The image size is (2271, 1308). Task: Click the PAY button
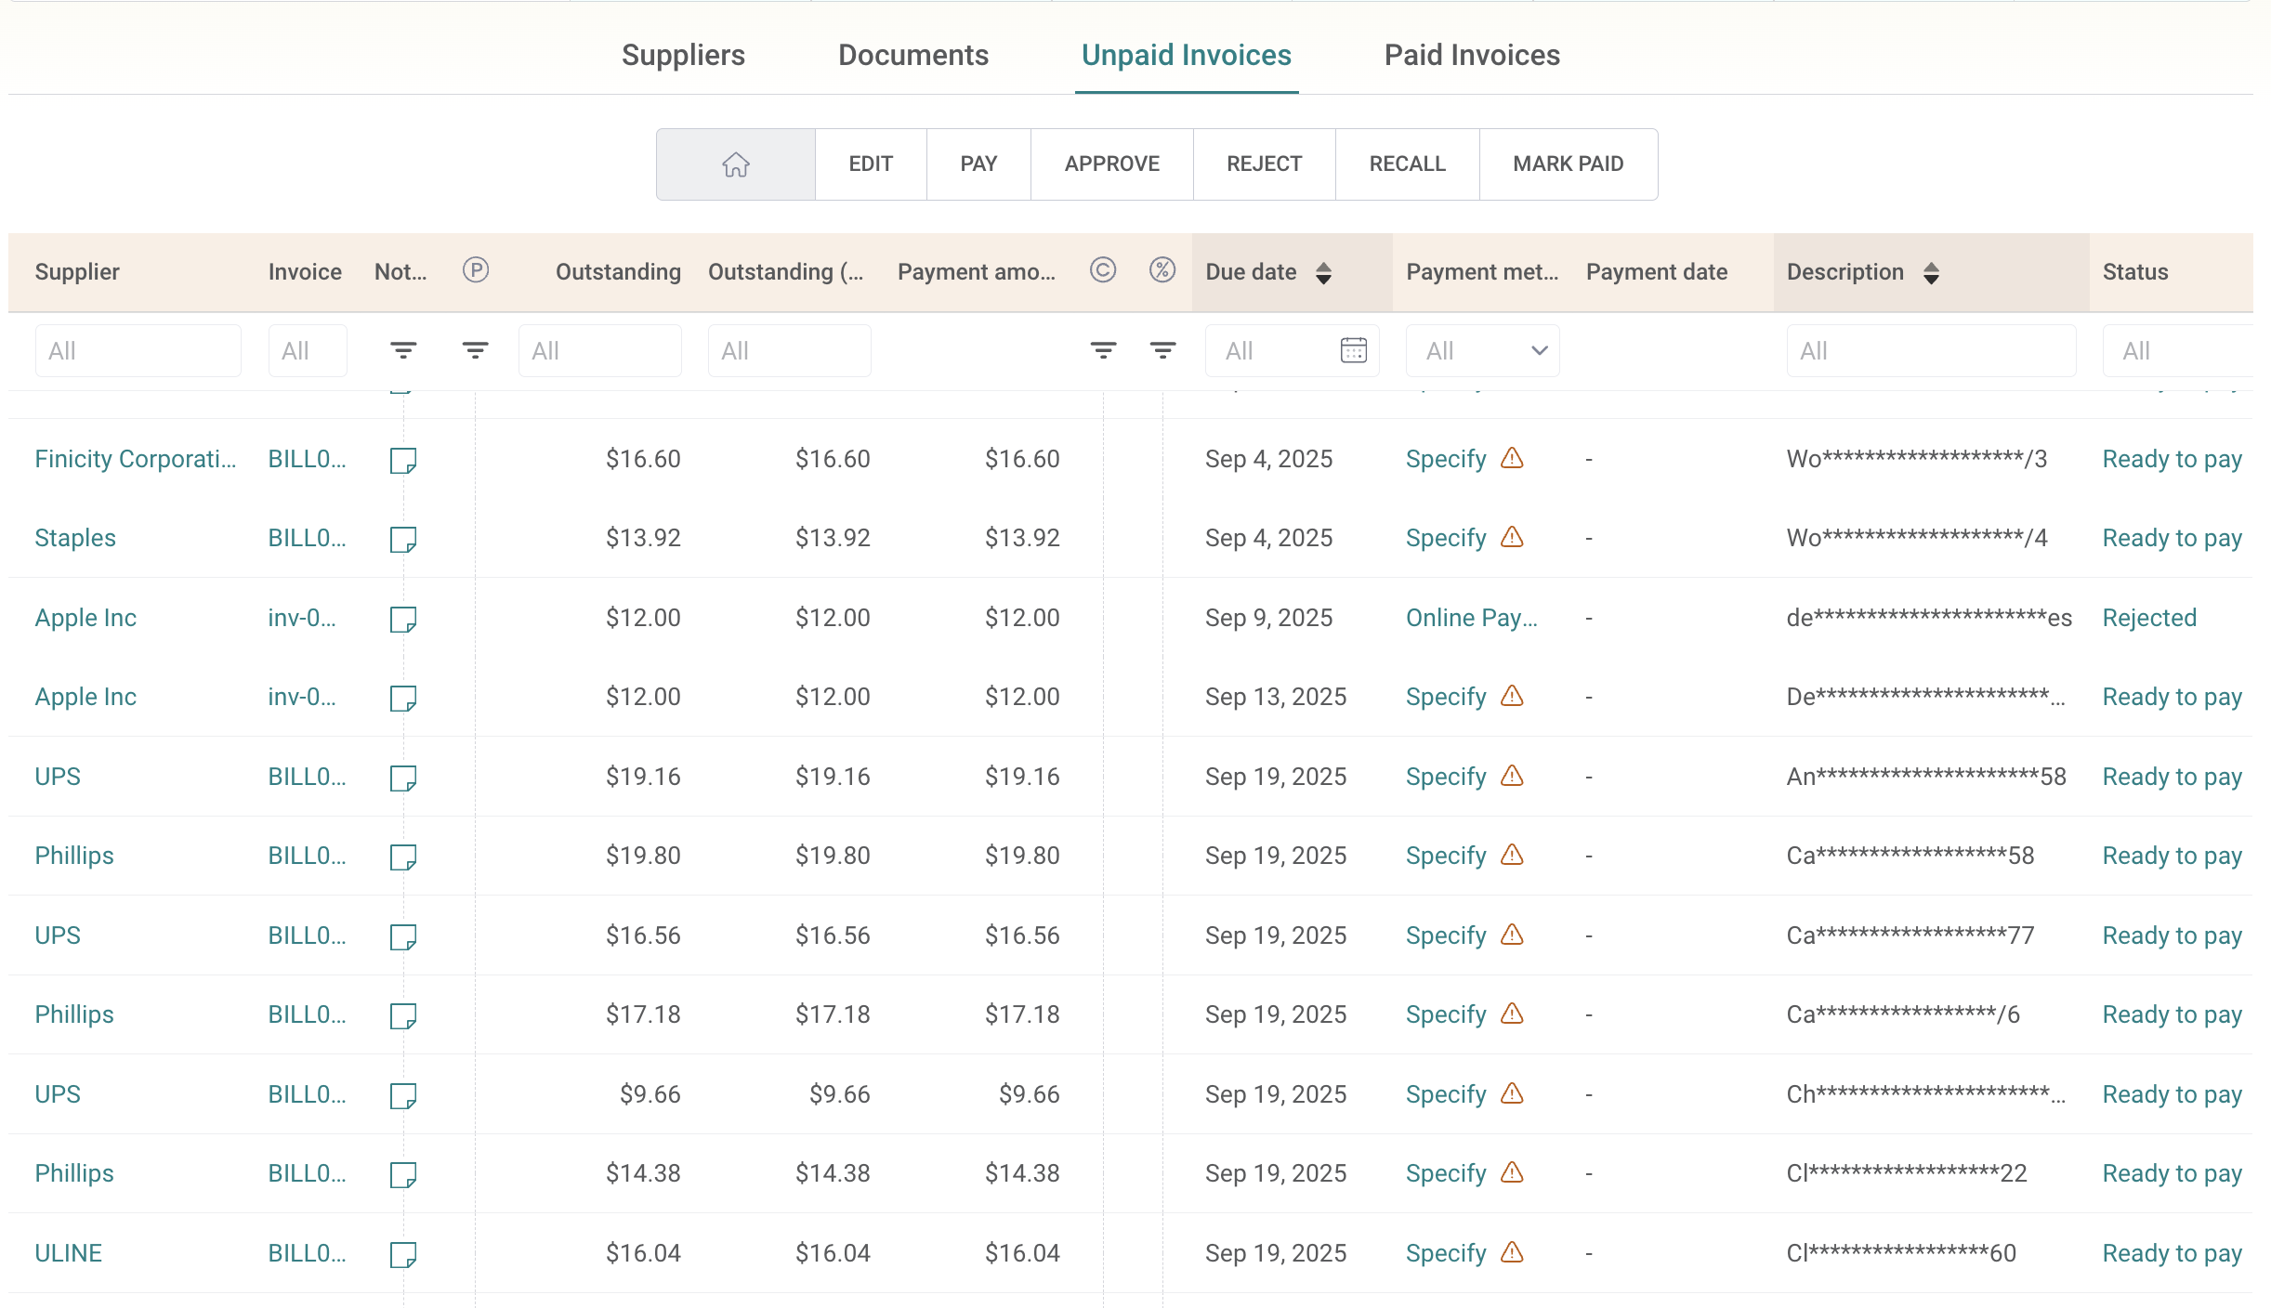(978, 164)
